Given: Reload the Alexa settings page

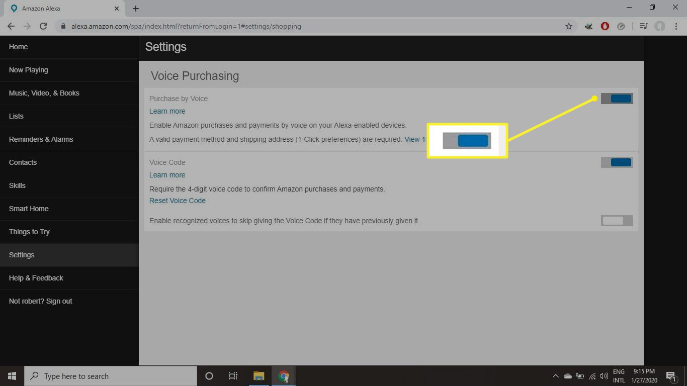Looking at the screenshot, I should [43, 26].
